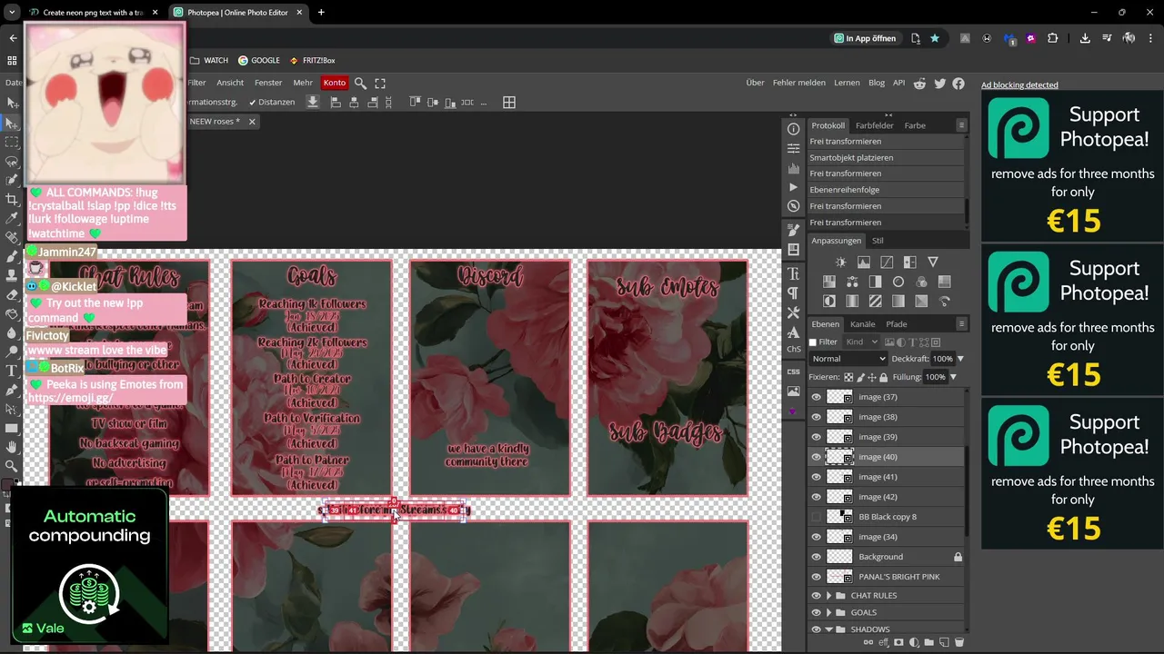Open the Brush panel icon
This screenshot has height=654, width=1164.
click(793, 230)
